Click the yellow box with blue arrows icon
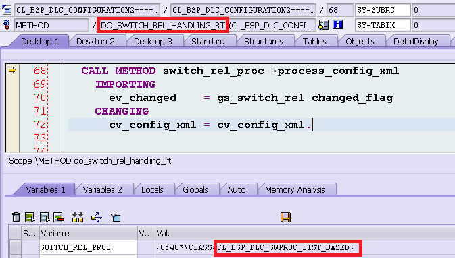This screenshot has height=258, width=455. click(97, 217)
